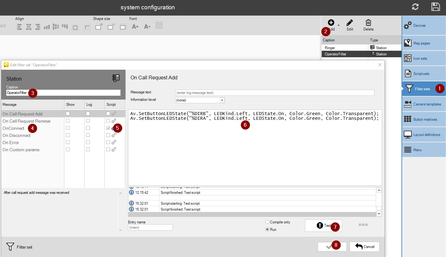Click the refresh icon in header
Screen dimensions: 446x257
pos(415,7)
